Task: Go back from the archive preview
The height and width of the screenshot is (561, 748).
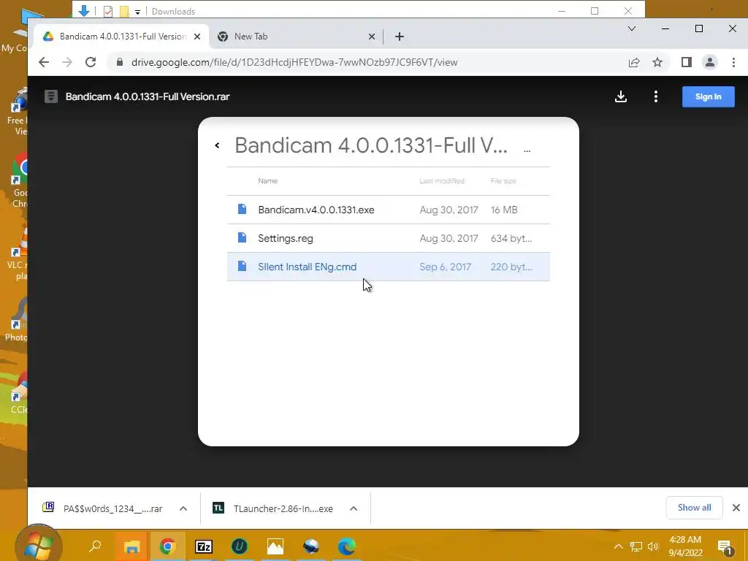Action: [x=217, y=145]
